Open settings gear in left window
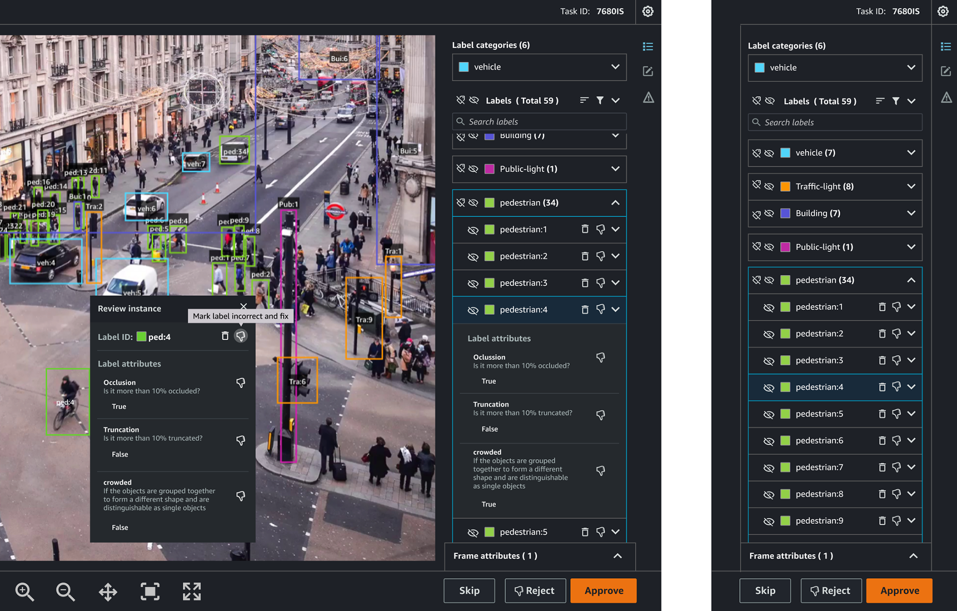This screenshot has width=957, height=611. pos(647,11)
